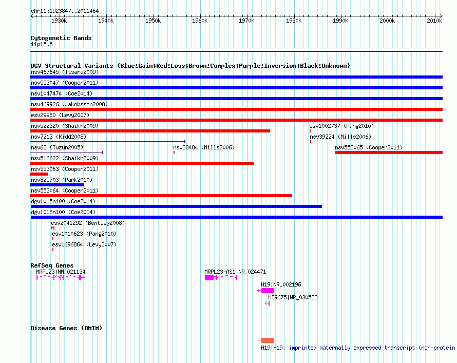The image size is (457, 363).
Task: Open the H19 imprinted maternally expressed transcript link
Action: [358, 348]
